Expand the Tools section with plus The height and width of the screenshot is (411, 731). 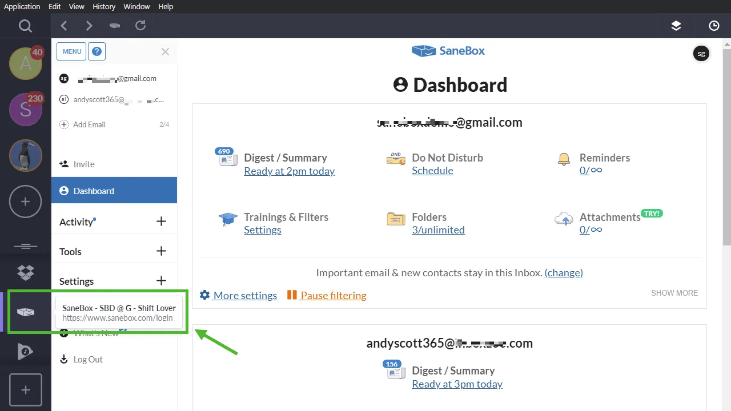161,251
